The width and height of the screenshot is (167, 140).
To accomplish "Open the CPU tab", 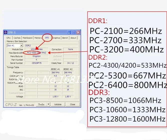I will pyautogui.click(x=9, y=38).
